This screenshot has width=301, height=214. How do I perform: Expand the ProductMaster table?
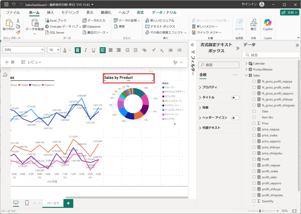point(246,69)
